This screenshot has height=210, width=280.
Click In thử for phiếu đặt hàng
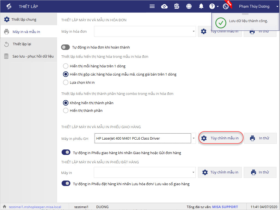point(260,172)
